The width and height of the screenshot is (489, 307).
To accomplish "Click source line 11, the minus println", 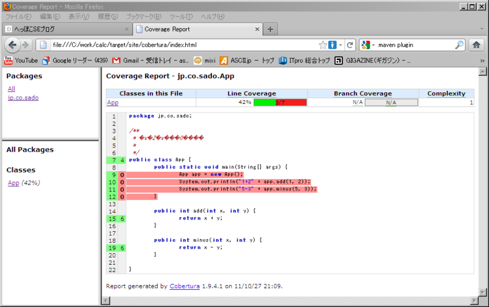I will click(248, 189).
